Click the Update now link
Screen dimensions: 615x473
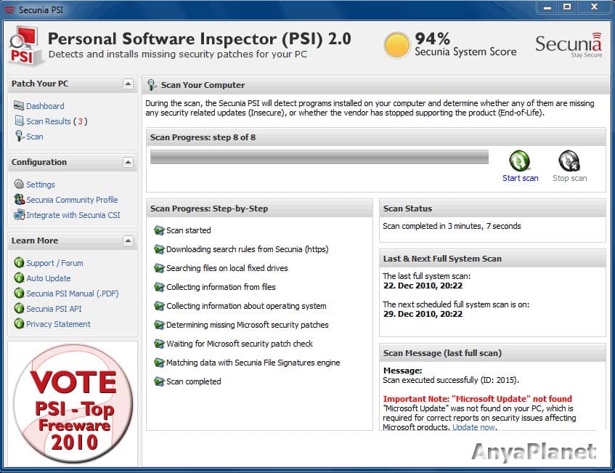click(x=474, y=427)
